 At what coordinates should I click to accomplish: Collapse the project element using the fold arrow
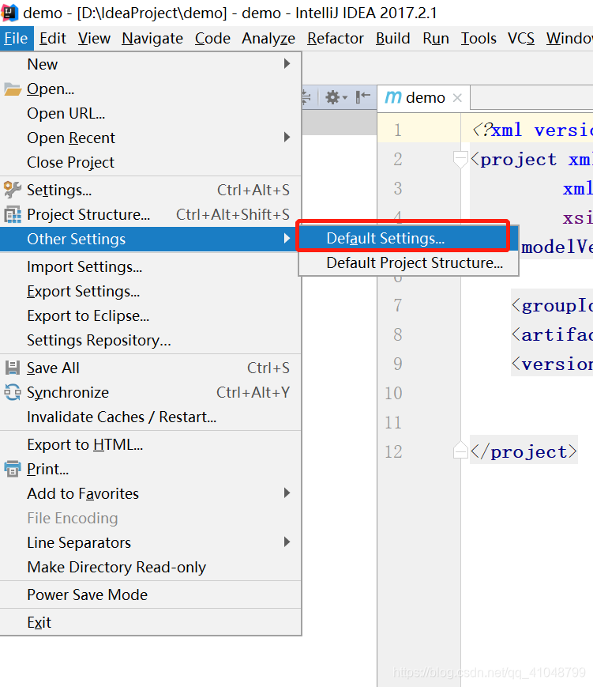[460, 159]
